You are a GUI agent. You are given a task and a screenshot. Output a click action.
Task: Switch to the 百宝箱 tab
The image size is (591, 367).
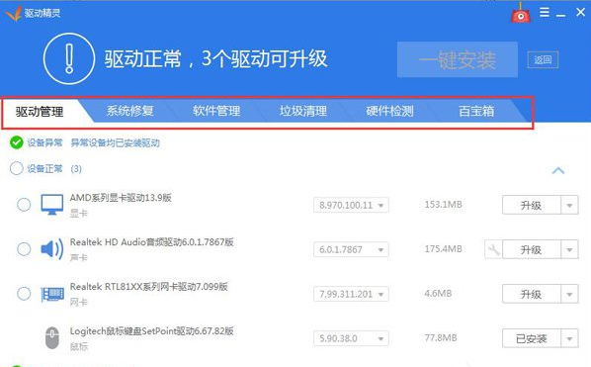pyautogui.click(x=476, y=111)
